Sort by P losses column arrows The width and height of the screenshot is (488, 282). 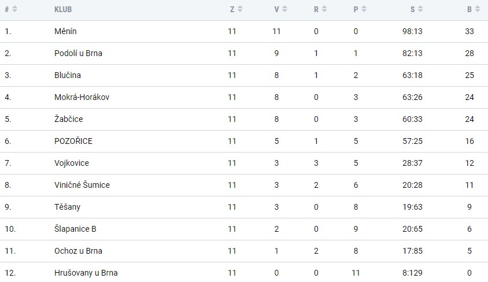point(364,9)
